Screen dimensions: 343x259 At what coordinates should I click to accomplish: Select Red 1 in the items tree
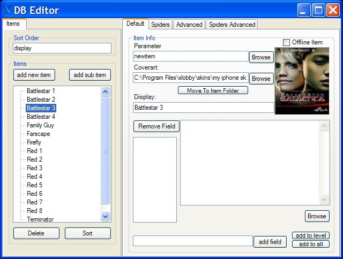34,151
